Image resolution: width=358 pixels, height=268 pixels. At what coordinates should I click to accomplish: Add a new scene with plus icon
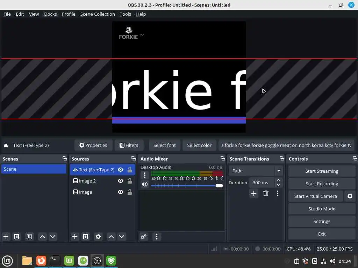(6, 237)
